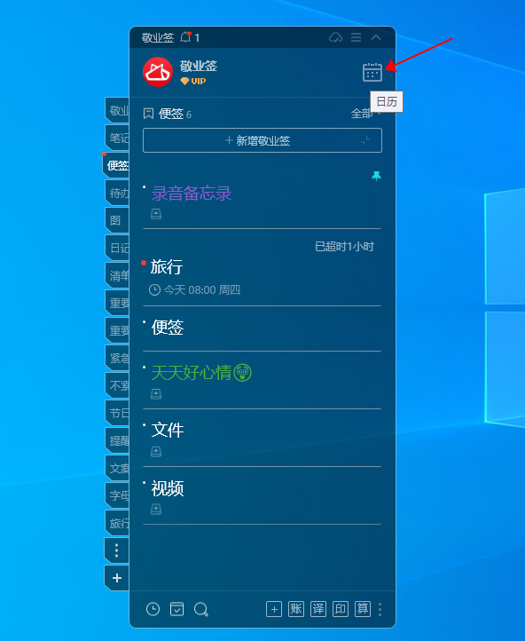Expand the 全部 filter dropdown
Image resolution: width=525 pixels, height=641 pixels.
point(365,114)
